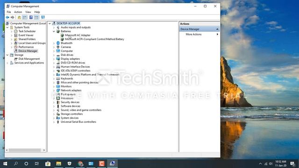Expand Human Interface Devices category
299x168 pixels.
click(x=54, y=67)
